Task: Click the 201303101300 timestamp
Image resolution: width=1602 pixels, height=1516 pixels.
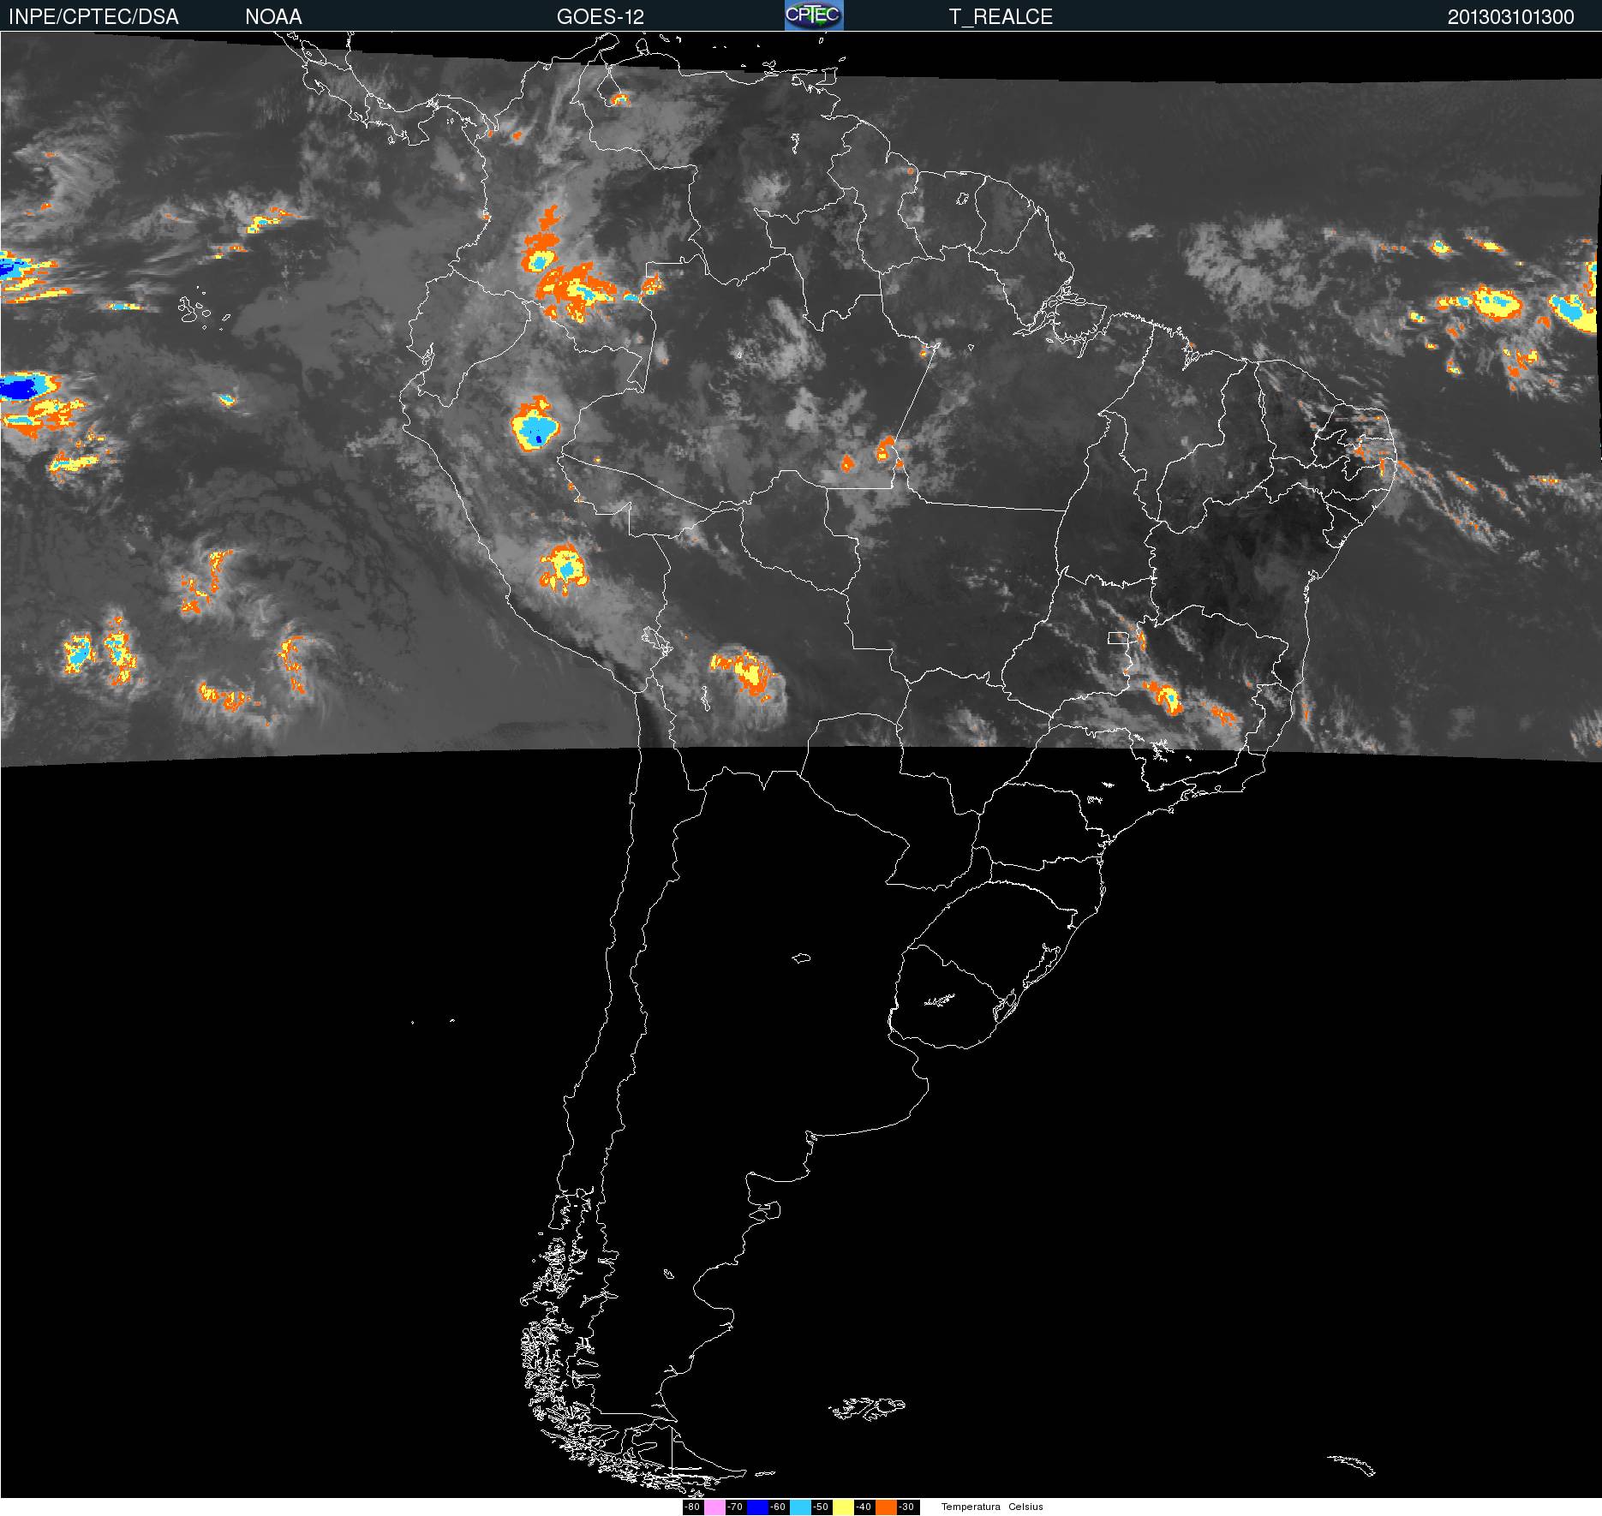Action: [x=1511, y=17]
